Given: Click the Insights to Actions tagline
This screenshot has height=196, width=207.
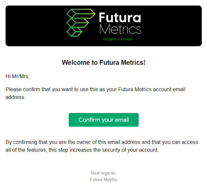Looking at the screenshot, I should (118, 39).
